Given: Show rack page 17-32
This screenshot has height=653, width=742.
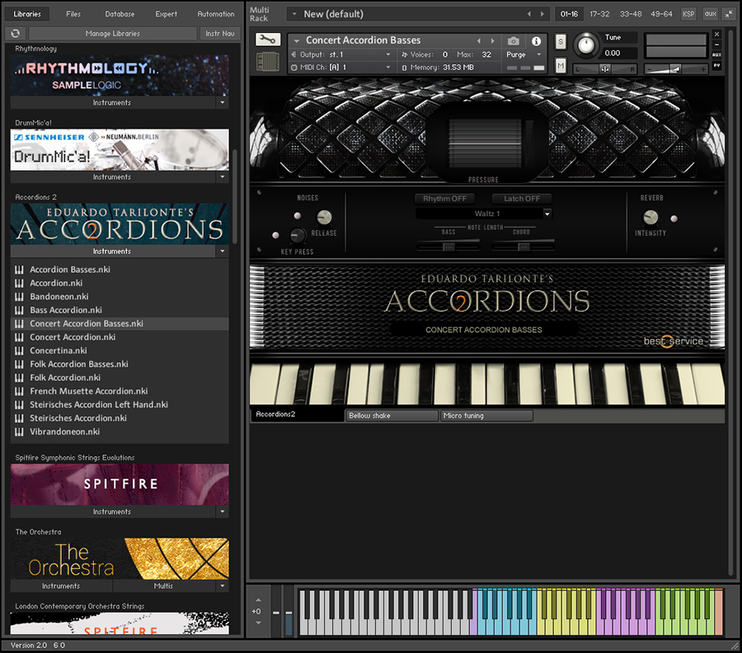Looking at the screenshot, I should pos(599,14).
